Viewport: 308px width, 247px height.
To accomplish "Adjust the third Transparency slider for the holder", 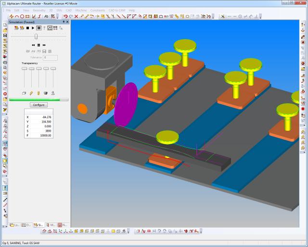I will click(38, 69).
